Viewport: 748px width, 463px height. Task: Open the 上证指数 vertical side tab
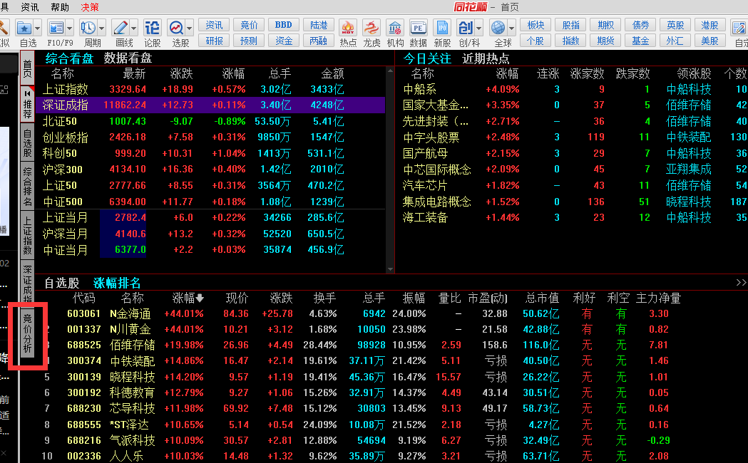pyautogui.click(x=28, y=235)
